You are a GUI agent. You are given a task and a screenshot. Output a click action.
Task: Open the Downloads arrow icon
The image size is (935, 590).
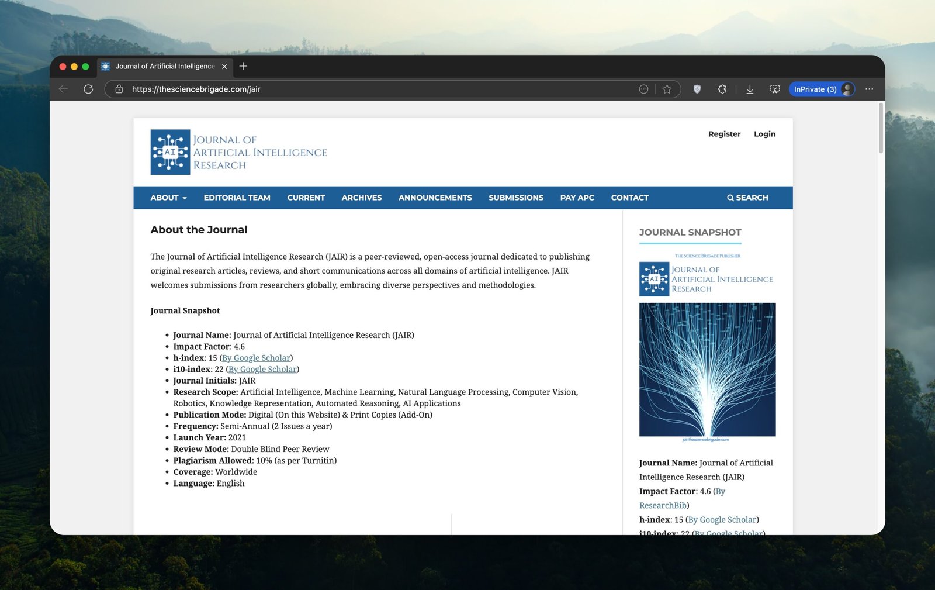point(750,89)
